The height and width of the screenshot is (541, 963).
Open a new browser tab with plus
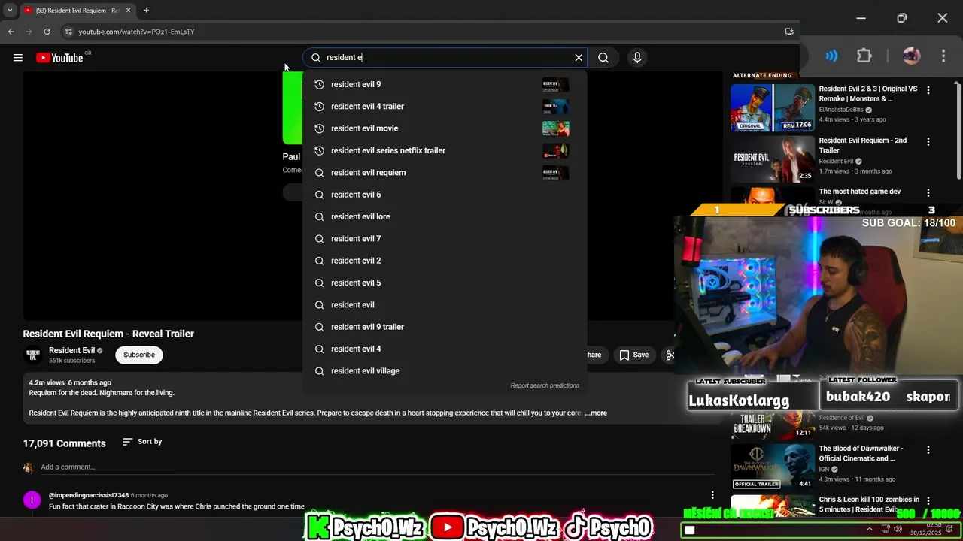pos(146,11)
